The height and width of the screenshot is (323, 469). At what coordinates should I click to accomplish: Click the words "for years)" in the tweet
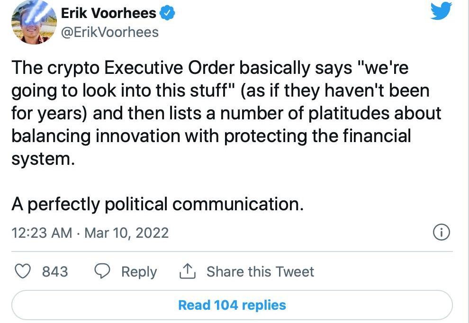49,113
